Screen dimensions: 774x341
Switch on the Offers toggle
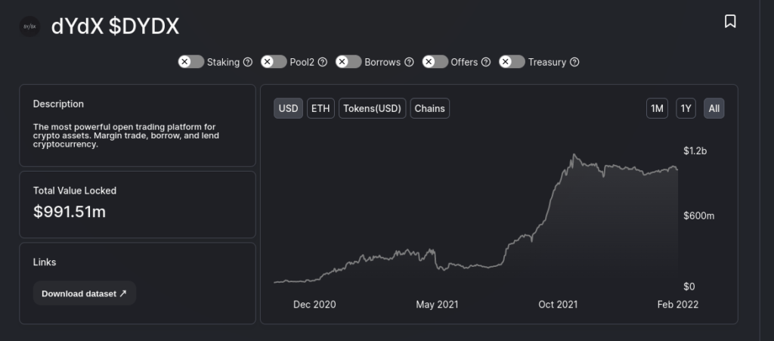pyautogui.click(x=435, y=62)
